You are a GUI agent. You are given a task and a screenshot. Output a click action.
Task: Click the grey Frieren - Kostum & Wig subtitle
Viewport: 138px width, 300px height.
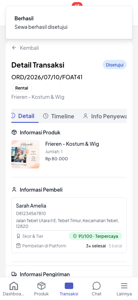coord(38,97)
